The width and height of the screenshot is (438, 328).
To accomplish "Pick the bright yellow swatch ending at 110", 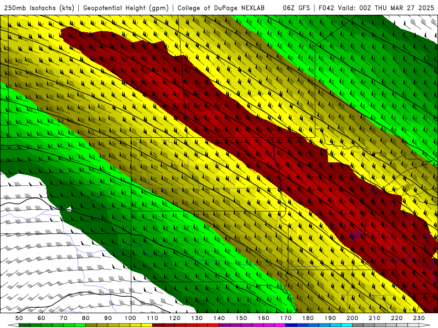I will [x=147, y=325].
